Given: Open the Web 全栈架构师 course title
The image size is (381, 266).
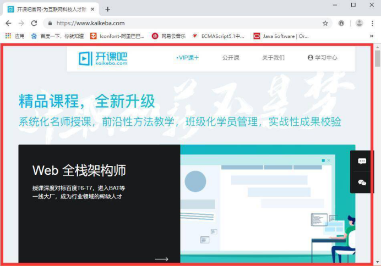Looking at the screenshot, I should 79,170.
